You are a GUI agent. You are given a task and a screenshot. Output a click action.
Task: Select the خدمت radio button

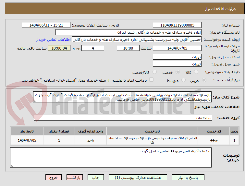pos(178,72)
